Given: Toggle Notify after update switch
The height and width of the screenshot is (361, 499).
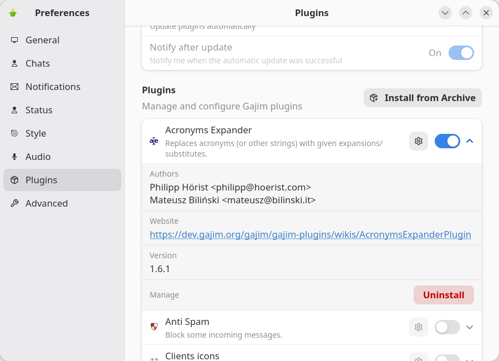Looking at the screenshot, I should (x=461, y=53).
